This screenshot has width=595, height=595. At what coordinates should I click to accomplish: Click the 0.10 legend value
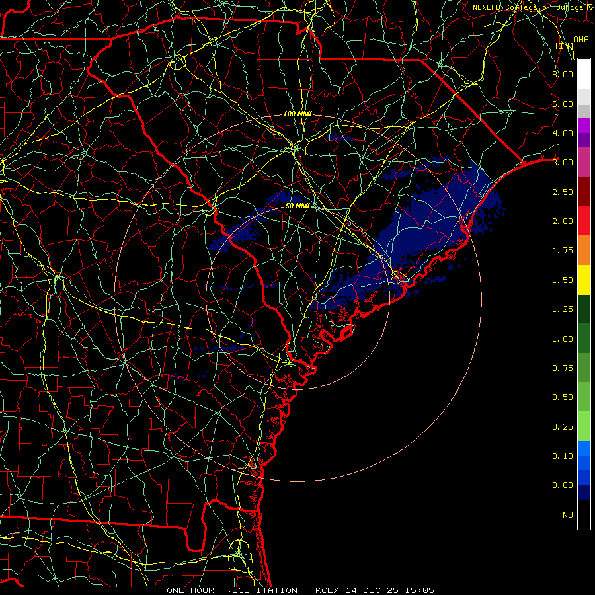click(x=563, y=456)
